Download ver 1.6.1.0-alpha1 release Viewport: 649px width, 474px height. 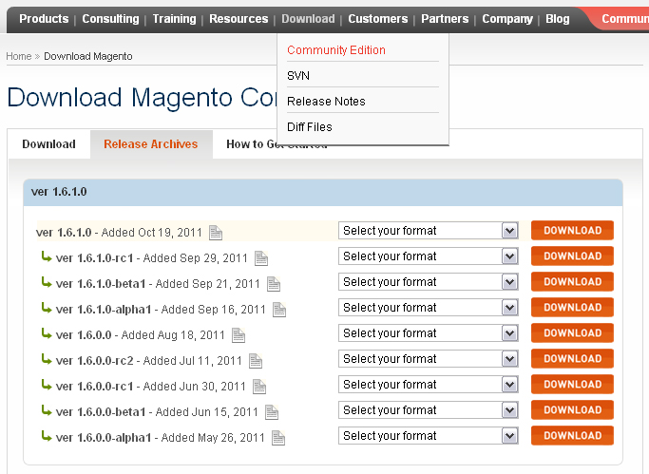point(572,308)
